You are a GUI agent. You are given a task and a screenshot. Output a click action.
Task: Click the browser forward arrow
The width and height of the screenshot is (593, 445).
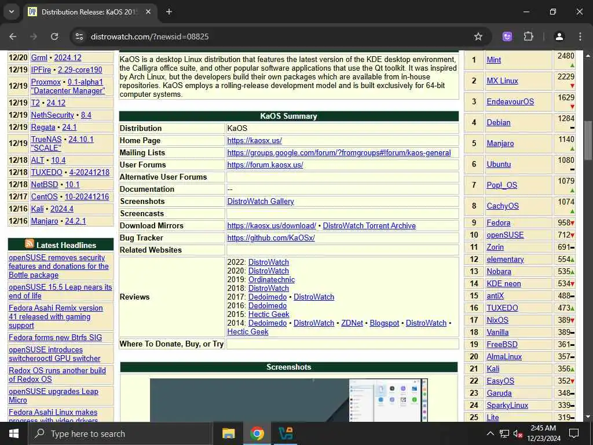(34, 37)
